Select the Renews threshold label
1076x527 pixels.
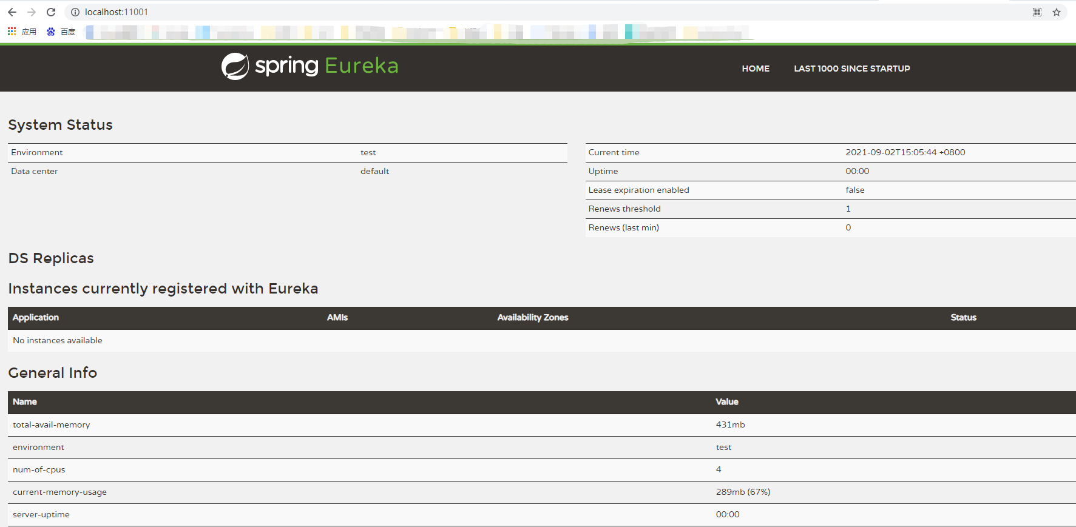click(624, 209)
